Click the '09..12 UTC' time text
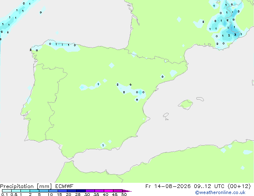Viewport: 254px width, 196px height. 209,186
